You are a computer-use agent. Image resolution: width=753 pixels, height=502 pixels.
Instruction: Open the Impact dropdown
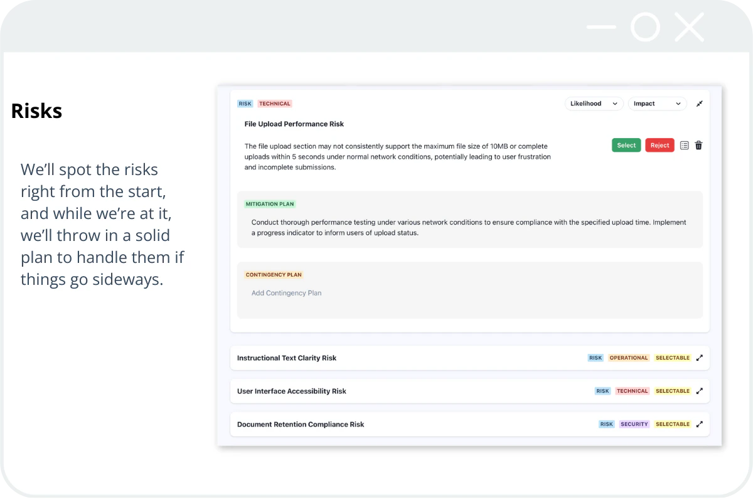tap(657, 104)
